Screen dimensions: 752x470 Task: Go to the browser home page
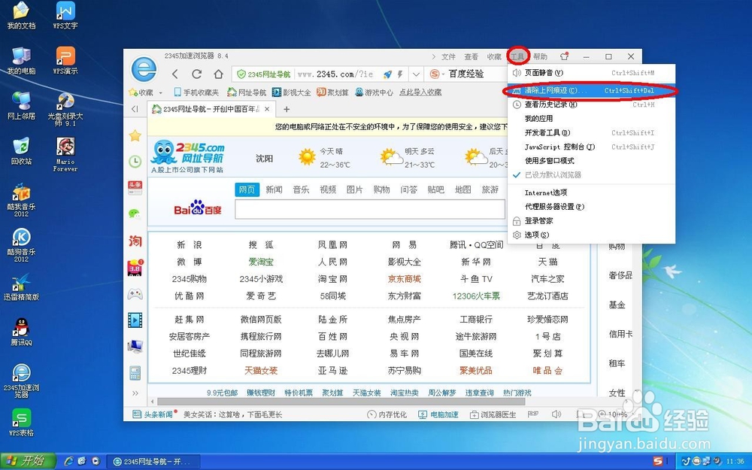coord(219,74)
